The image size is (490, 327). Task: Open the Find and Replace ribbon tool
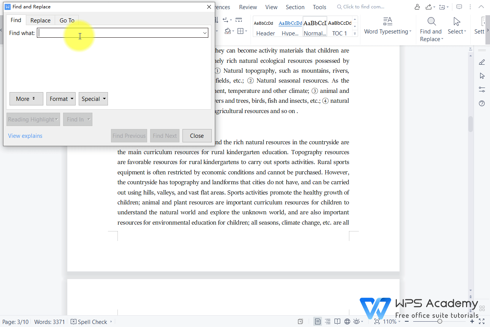tap(431, 28)
